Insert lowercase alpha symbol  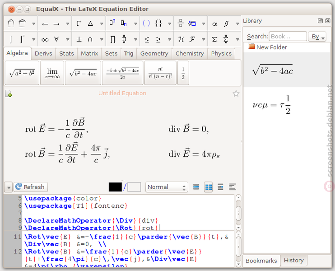tap(215, 24)
